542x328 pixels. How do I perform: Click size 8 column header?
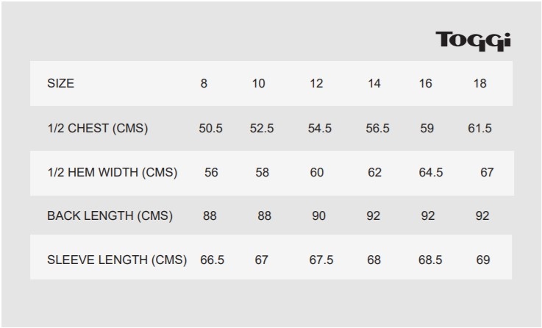(x=204, y=83)
